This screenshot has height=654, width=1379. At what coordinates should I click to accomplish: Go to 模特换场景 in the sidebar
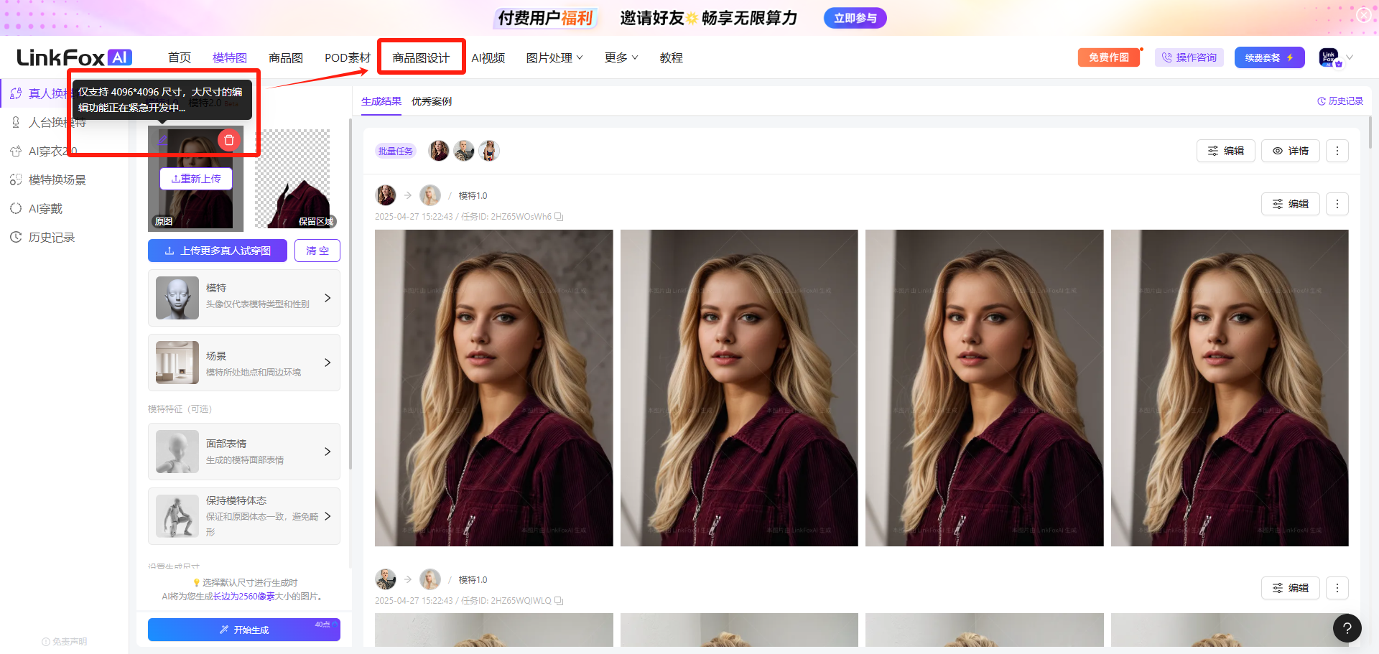tap(57, 180)
